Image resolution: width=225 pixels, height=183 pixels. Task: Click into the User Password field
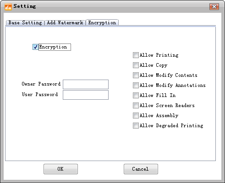point(86,95)
